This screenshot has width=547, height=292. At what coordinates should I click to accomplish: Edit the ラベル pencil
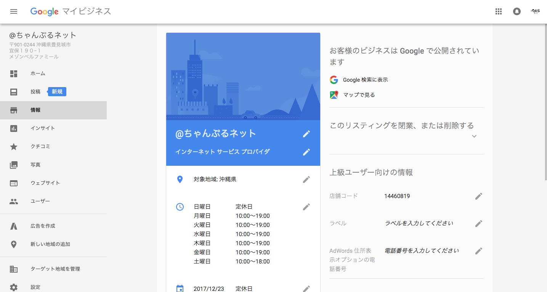click(x=479, y=224)
